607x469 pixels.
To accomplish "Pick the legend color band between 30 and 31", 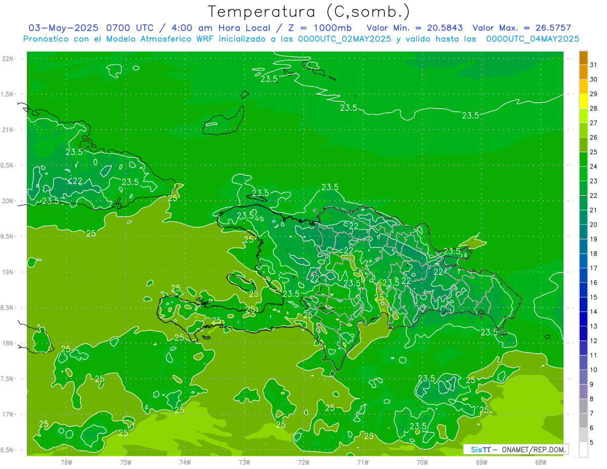I will (583, 72).
